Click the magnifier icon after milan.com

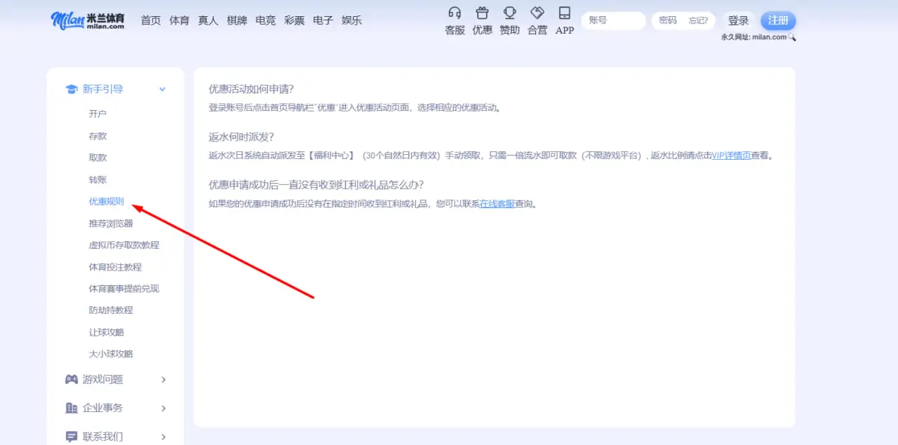tap(791, 37)
